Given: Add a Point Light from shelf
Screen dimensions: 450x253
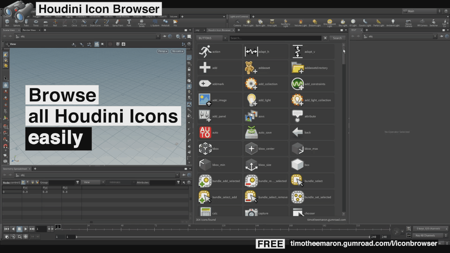Looking at the screenshot, I should click(x=248, y=23).
